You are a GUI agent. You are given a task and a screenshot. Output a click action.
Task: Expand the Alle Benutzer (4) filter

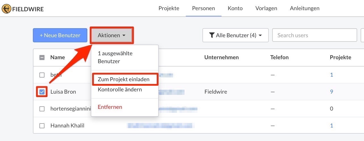(x=236, y=35)
